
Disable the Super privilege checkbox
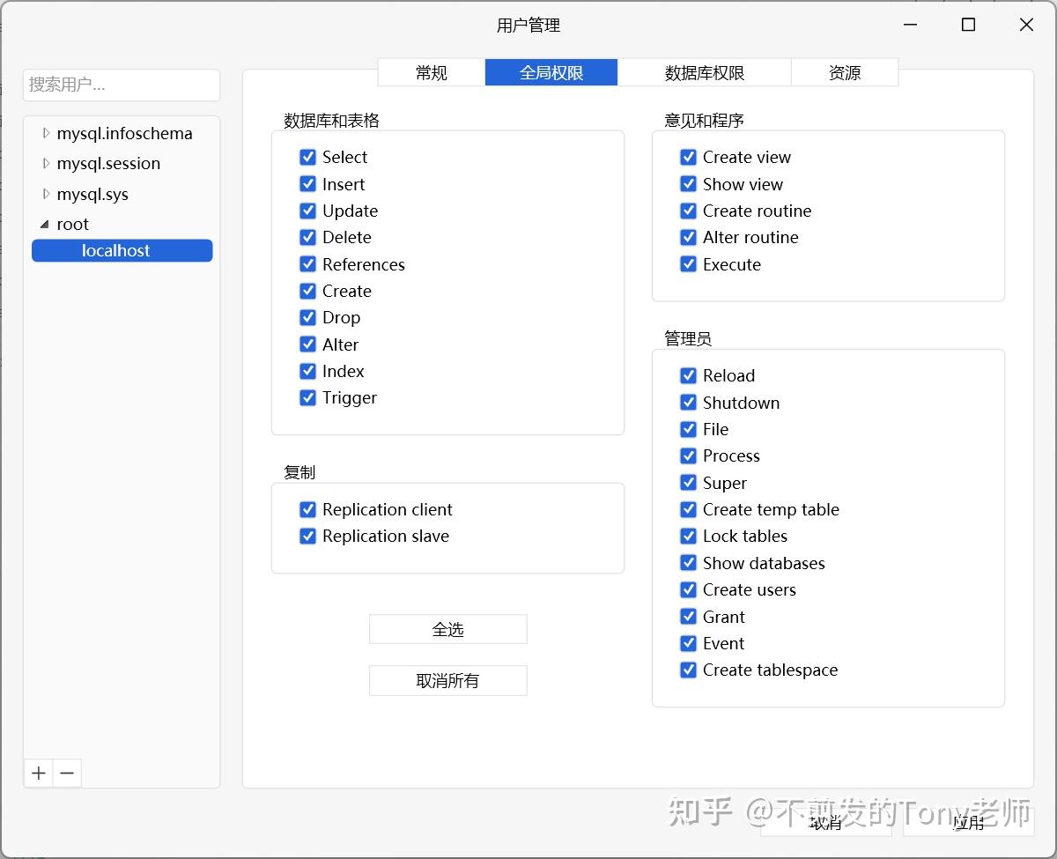click(x=688, y=483)
